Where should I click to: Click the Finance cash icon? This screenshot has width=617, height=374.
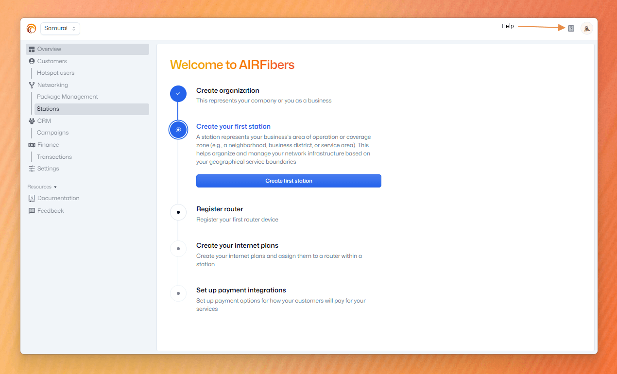tap(32, 145)
